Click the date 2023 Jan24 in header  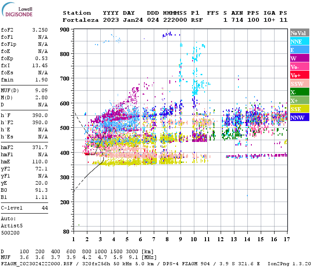[x=123, y=20]
